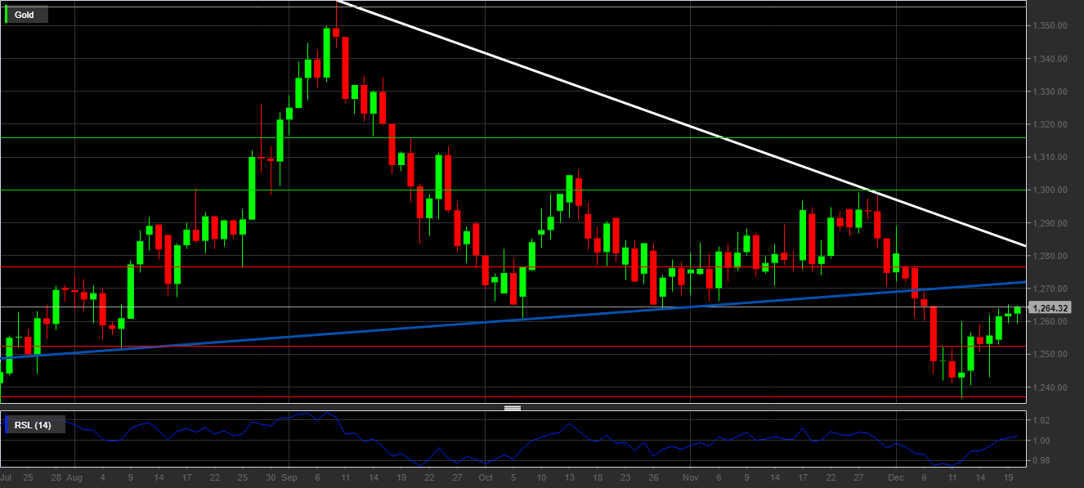Click the Dec label on date axis
The height and width of the screenshot is (488, 1084).
[x=896, y=477]
